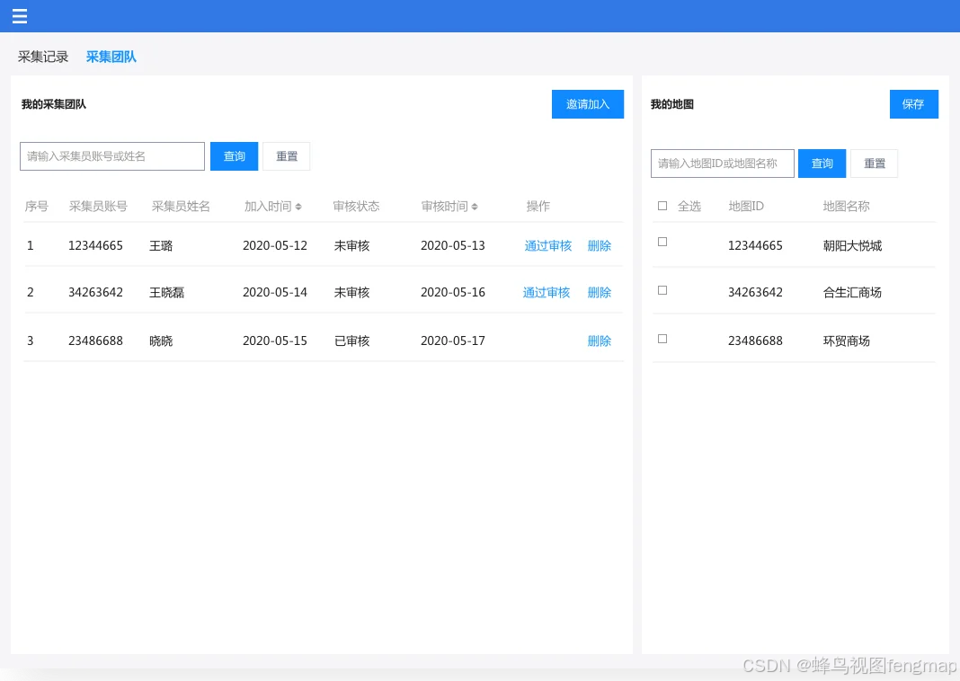The height and width of the screenshot is (681, 960).
Task: Click the 地图名称 column header
Action: pyautogui.click(x=846, y=207)
